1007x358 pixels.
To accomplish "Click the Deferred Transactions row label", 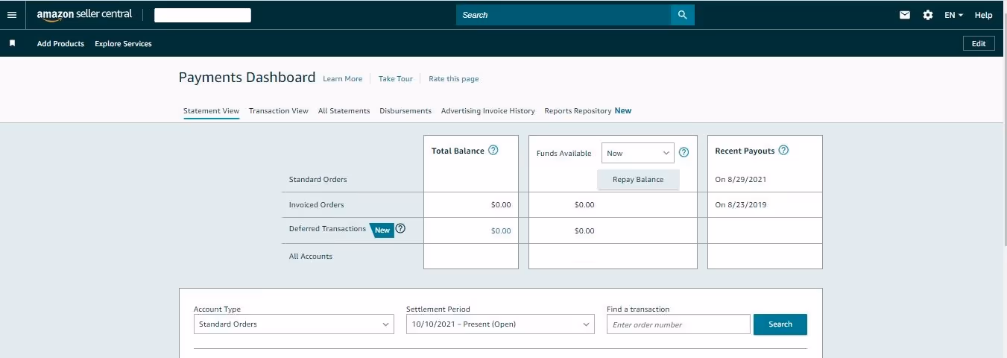I will [x=327, y=229].
